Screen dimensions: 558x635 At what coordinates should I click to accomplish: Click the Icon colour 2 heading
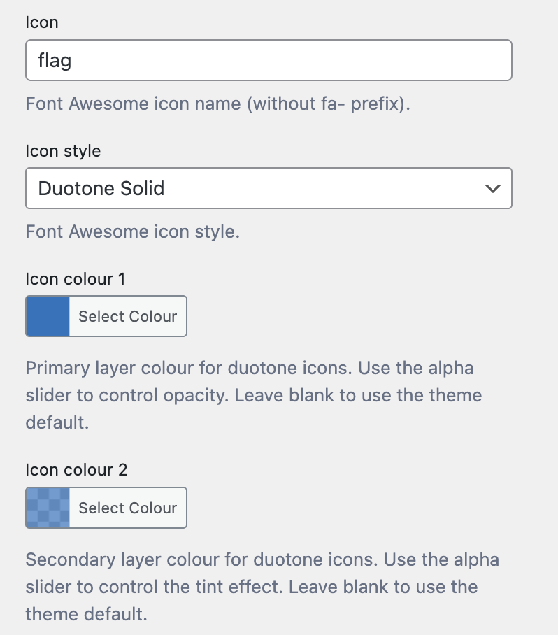74,470
